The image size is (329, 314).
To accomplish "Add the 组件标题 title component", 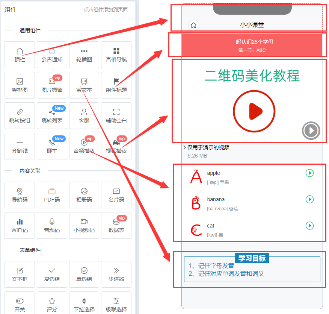I will click(x=116, y=85).
